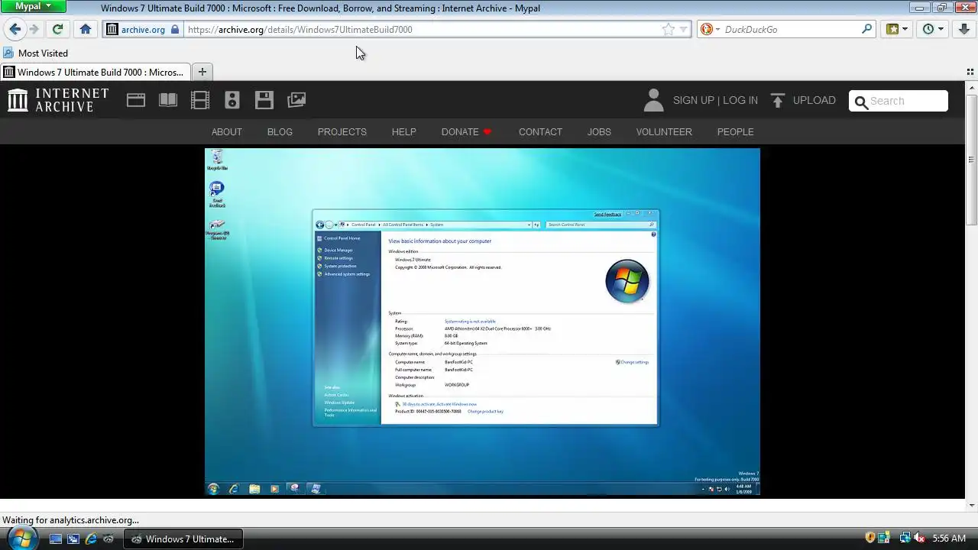This screenshot has width=978, height=550.
Task: Click the page scrollbar down arrow
Action: [x=972, y=505]
